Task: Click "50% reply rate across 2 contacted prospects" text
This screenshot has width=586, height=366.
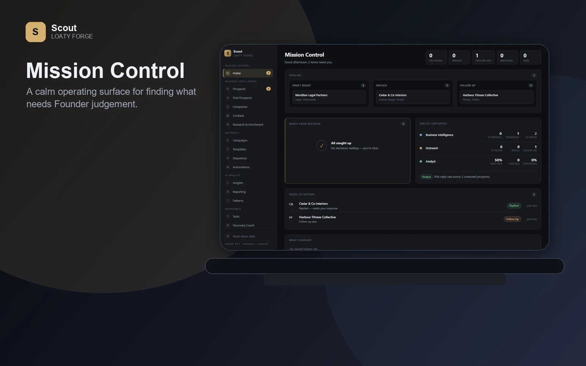Action: coord(462,177)
